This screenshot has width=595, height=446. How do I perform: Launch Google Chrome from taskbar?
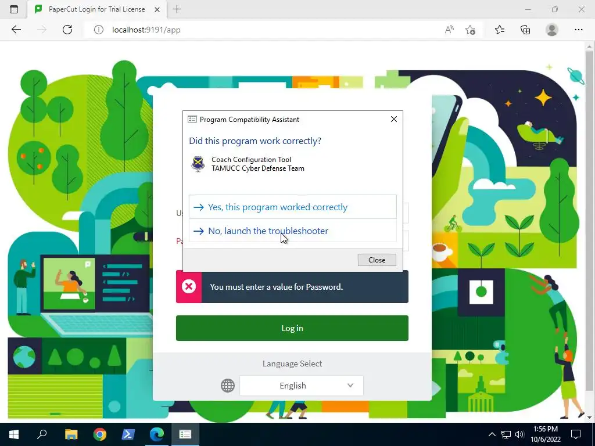click(100, 434)
